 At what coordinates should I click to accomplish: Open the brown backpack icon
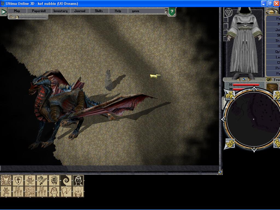click(272, 87)
